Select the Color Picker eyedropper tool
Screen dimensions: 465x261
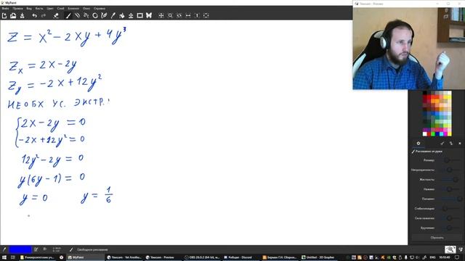[x=113, y=15]
